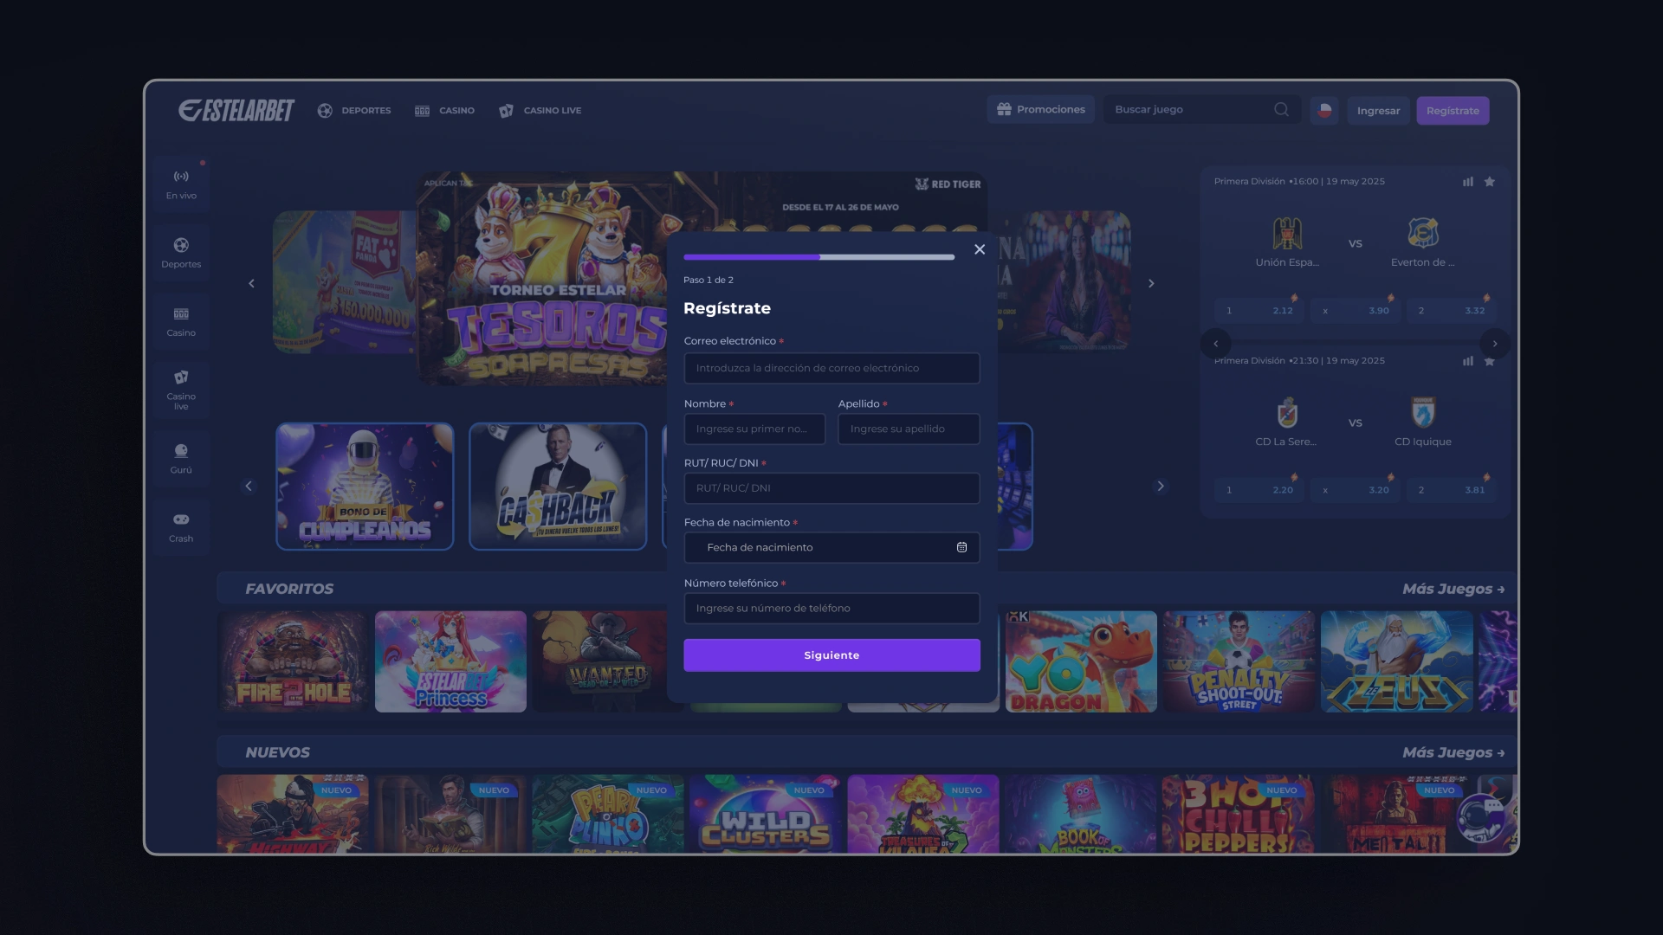Select the 3.32 odds for Everton
This screenshot has width=1663, height=935.
[x=1452, y=310]
